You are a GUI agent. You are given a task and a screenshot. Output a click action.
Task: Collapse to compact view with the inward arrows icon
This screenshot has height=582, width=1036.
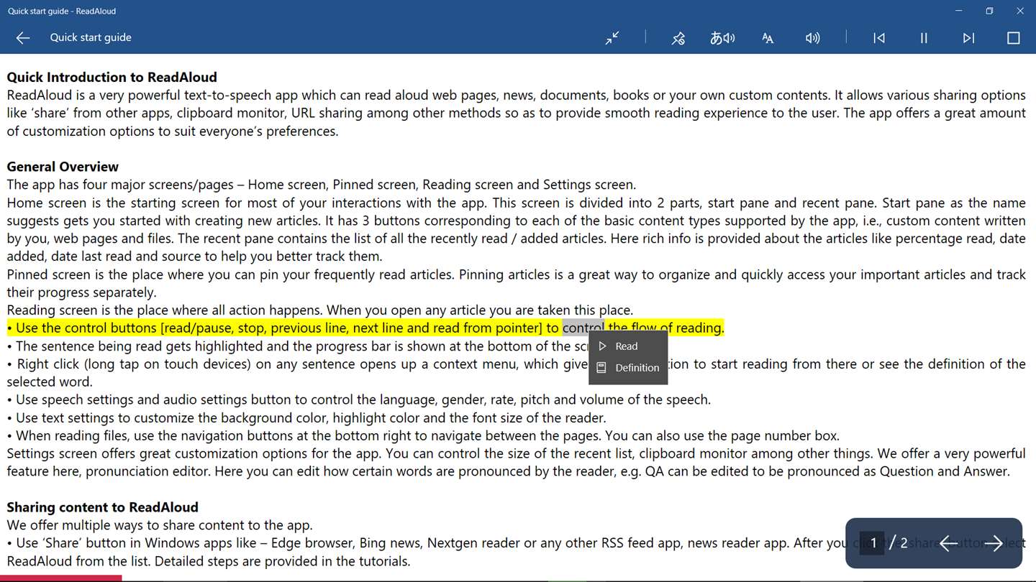[x=612, y=38]
